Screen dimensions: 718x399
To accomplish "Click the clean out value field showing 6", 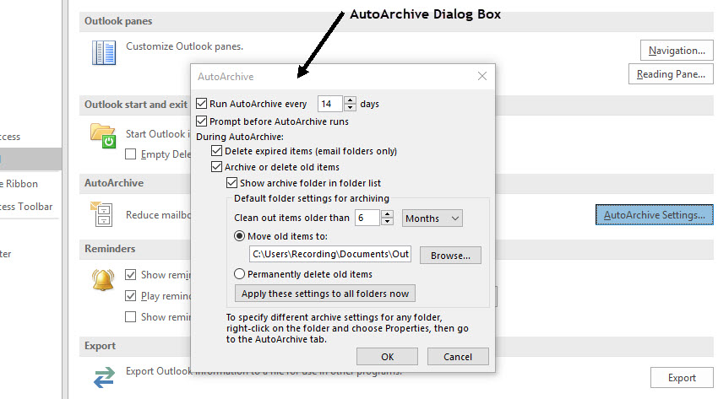I will click(x=367, y=218).
